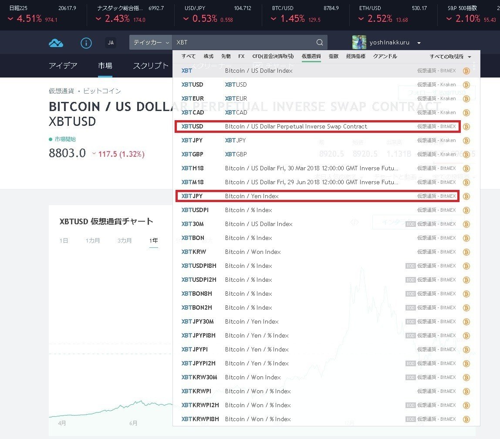This screenshot has height=439, width=500.
Task: Click the Bitcoin icon beside XBTEUR
Action: [466, 98]
